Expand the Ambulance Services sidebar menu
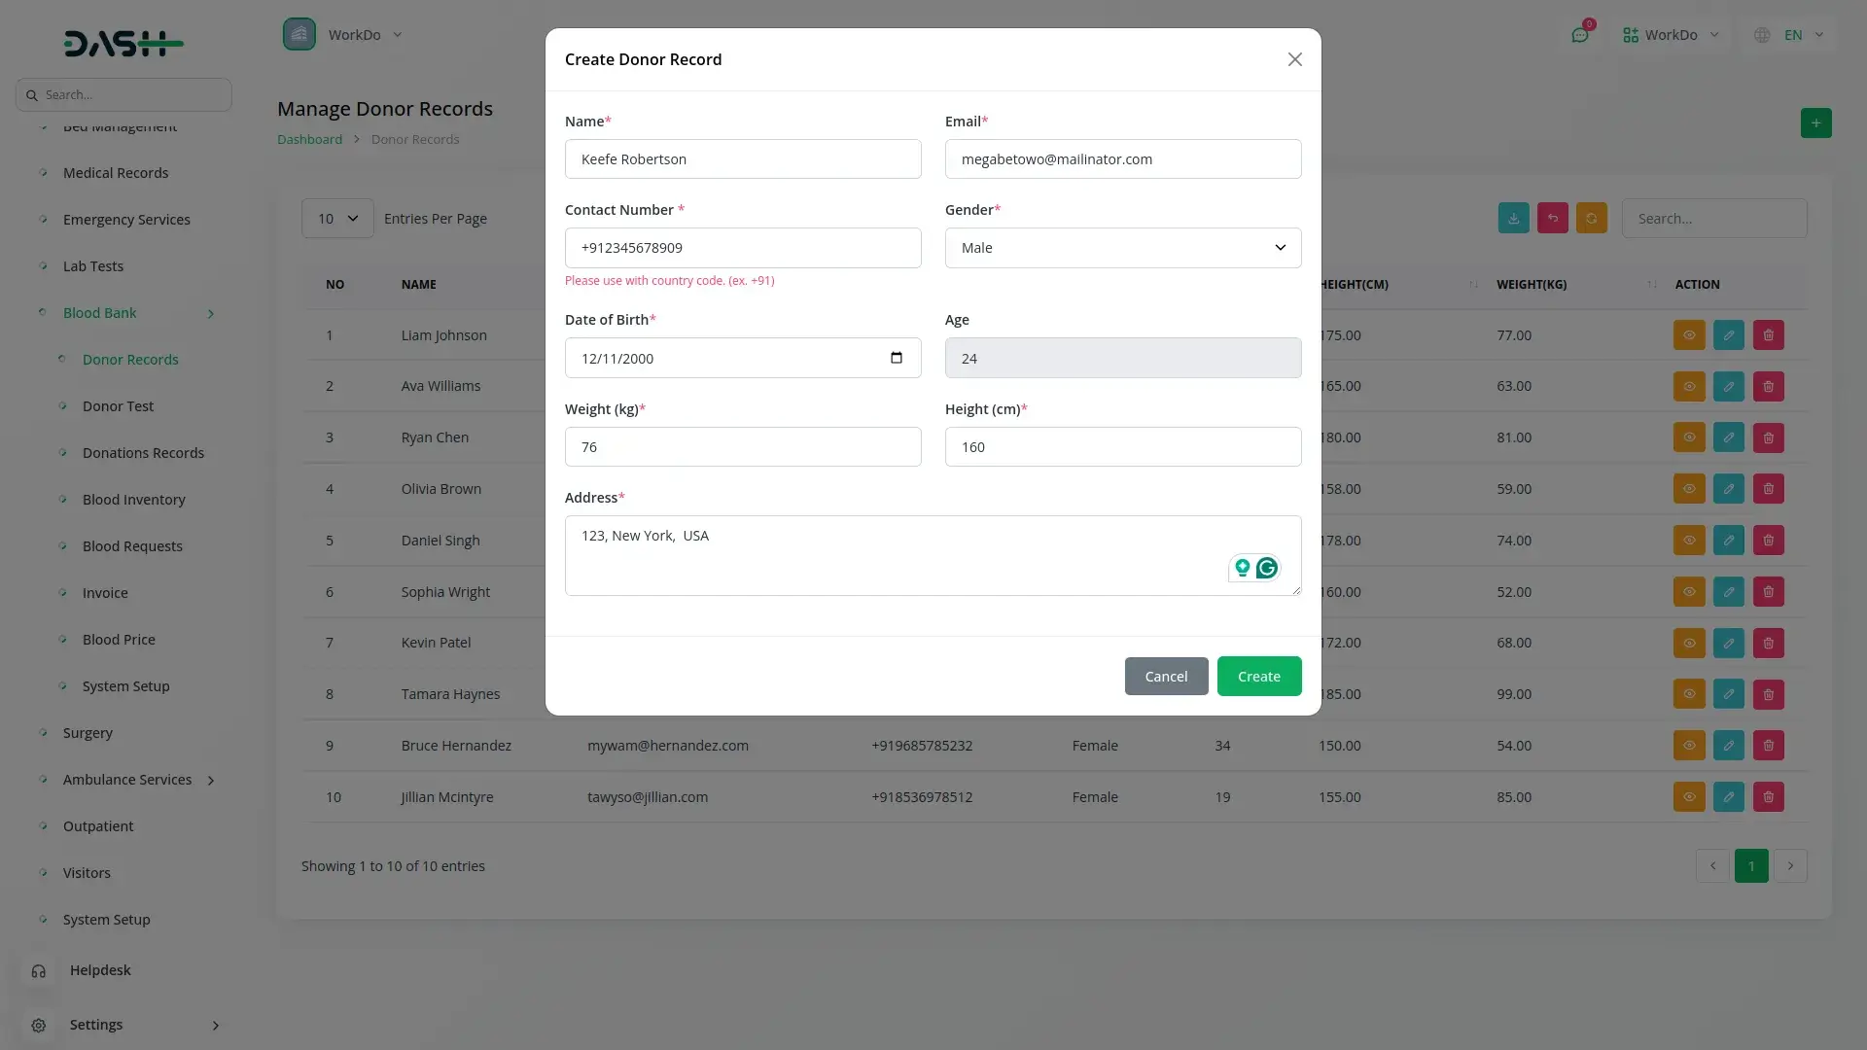This screenshot has height=1050, width=1867. tap(127, 780)
